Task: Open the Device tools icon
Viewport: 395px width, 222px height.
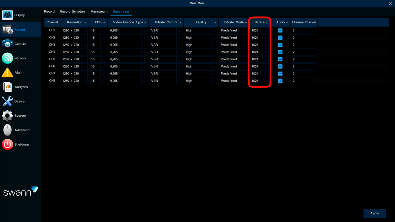Action: [x=7, y=101]
